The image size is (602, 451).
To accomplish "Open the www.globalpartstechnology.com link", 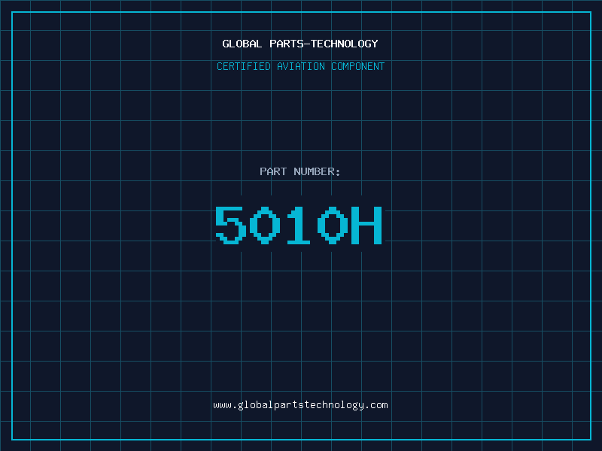I will point(300,405).
